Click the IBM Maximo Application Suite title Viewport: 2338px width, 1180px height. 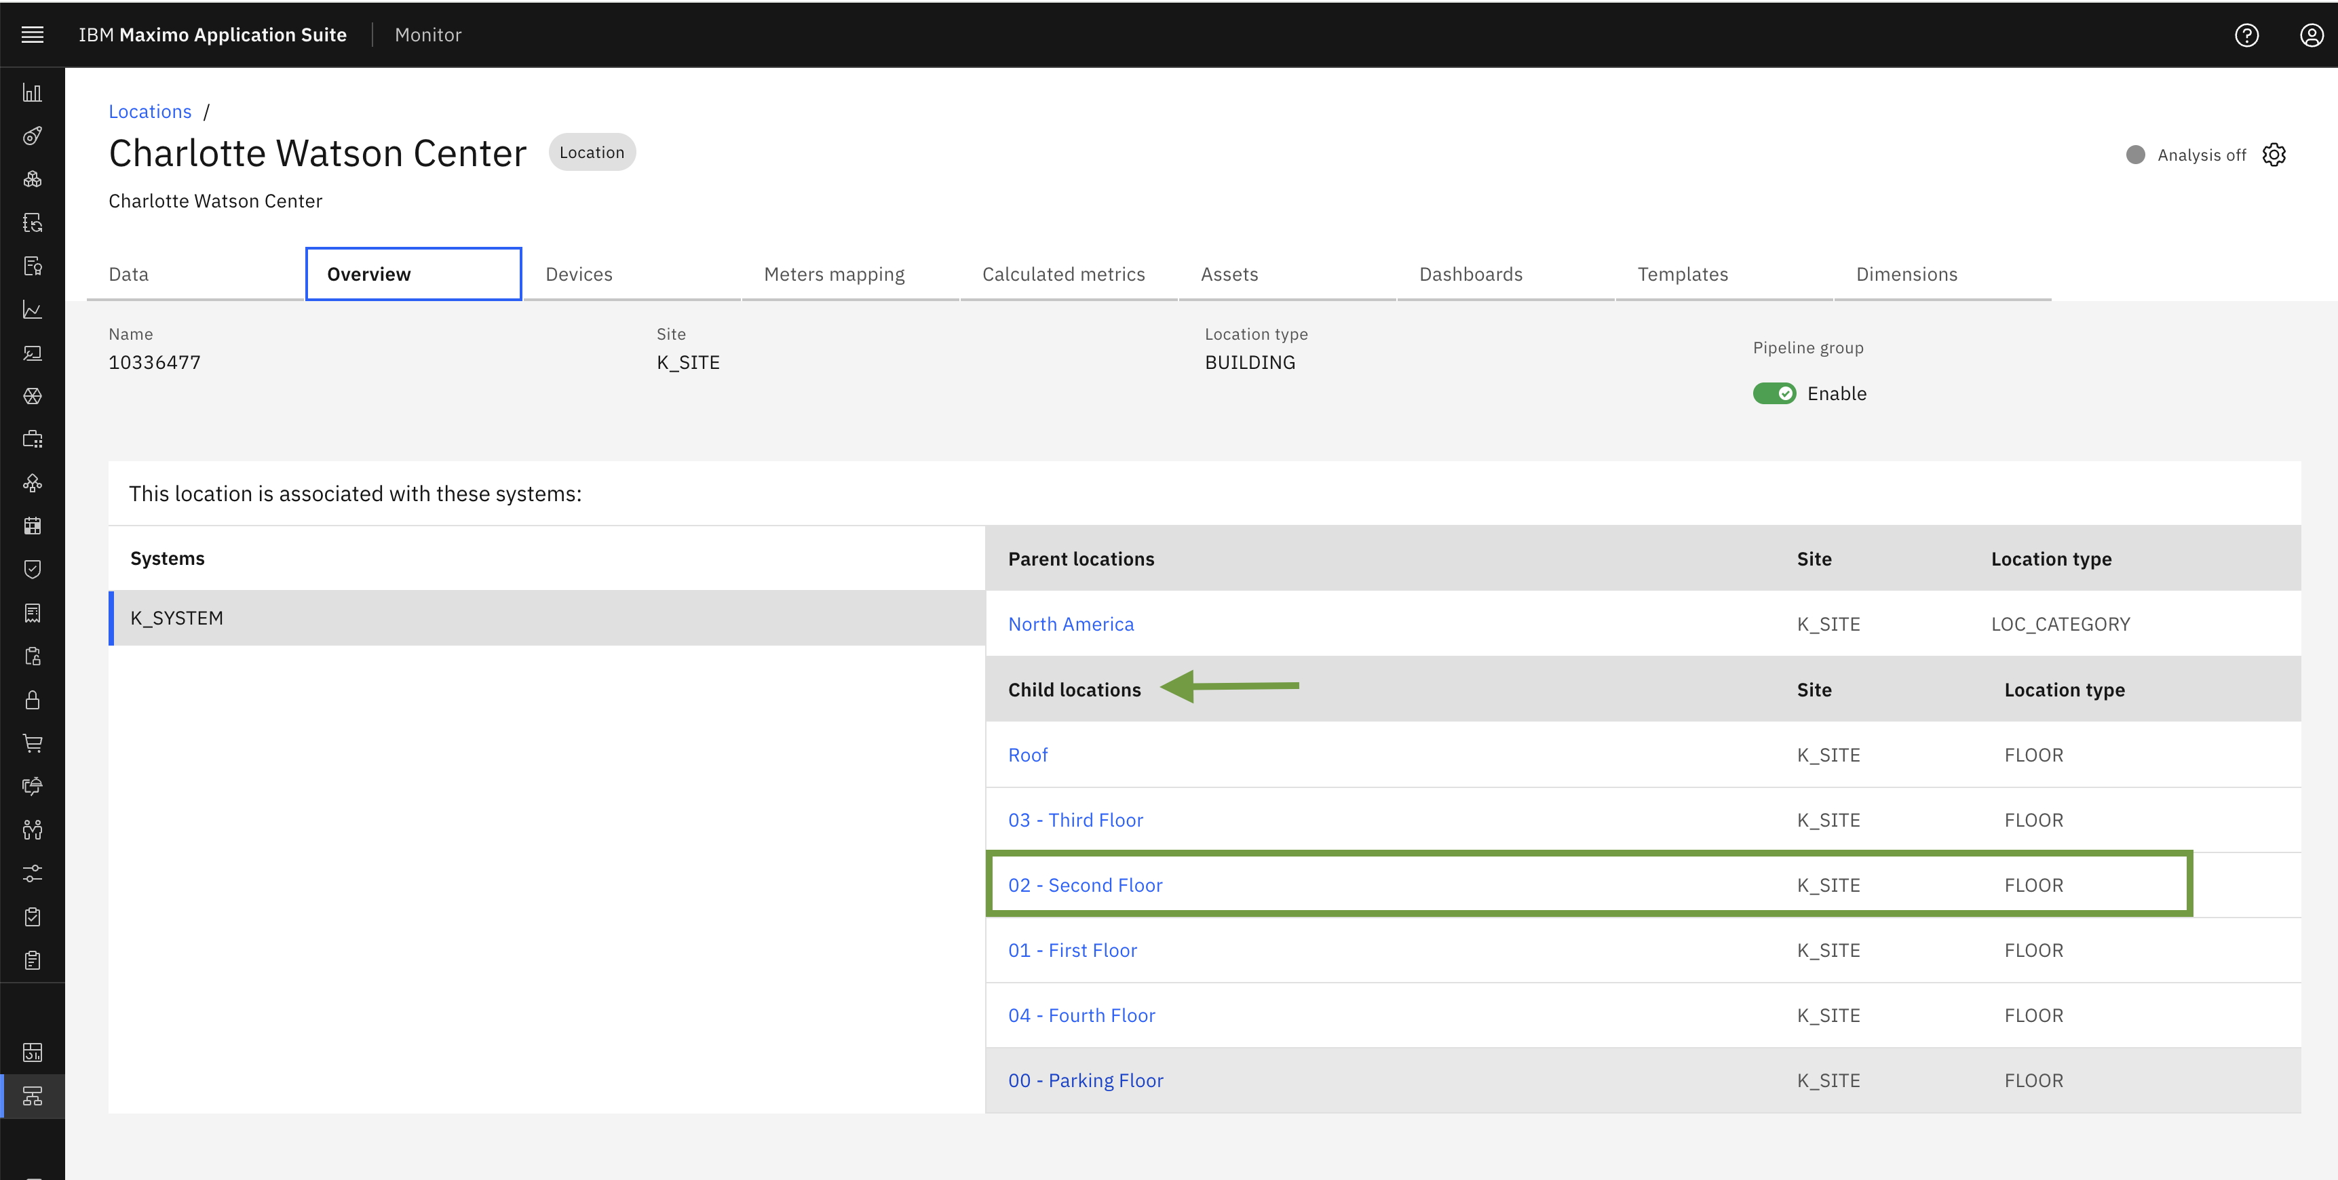(212, 35)
